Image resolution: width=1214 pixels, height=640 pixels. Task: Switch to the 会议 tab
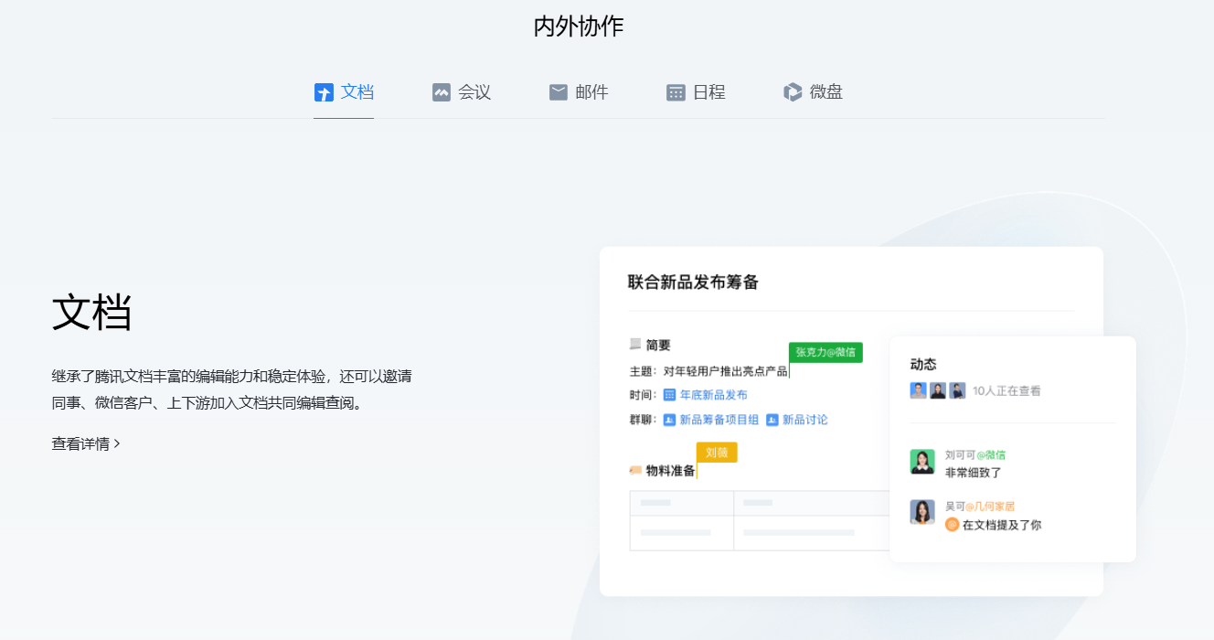click(462, 92)
